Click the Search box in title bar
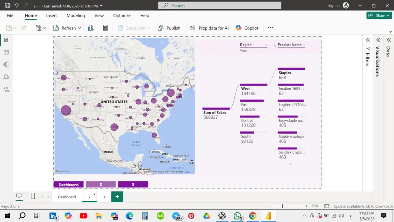This screenshot has height=222, width=394. 219,6
